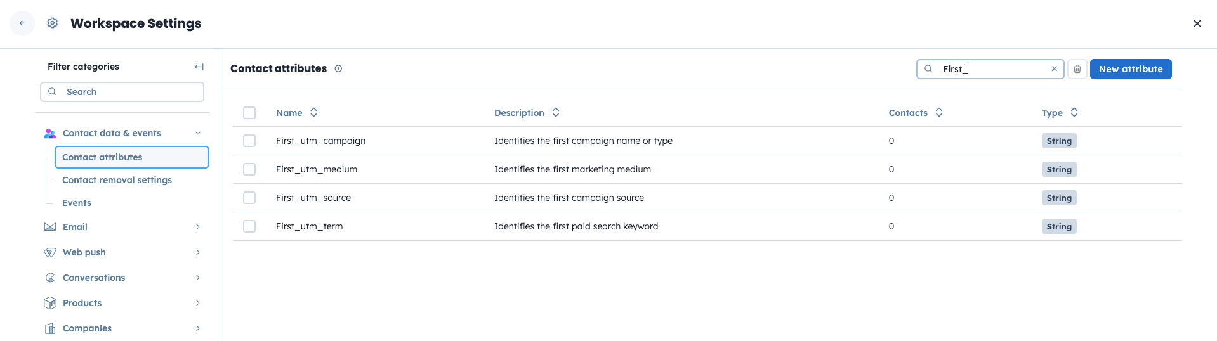Open the Events settings page
The width and height of the screenshot is (1217, 341).
(77, 203)
